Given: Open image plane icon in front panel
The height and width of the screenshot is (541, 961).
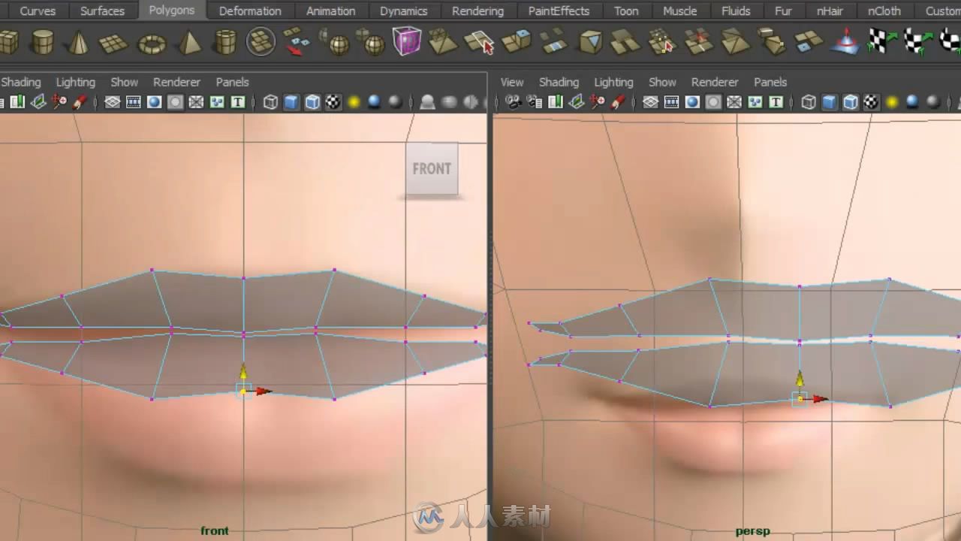Looking at the screenshot, I should click(x=38, y=102).
